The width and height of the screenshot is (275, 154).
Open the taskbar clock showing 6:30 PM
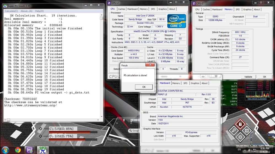point(265,150)
